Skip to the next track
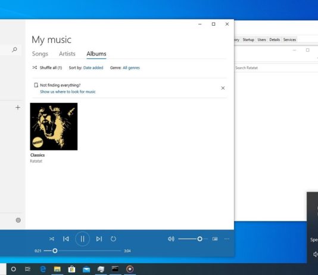The width and height of the screenshot is (318, 275). click(x=99, y=239)
